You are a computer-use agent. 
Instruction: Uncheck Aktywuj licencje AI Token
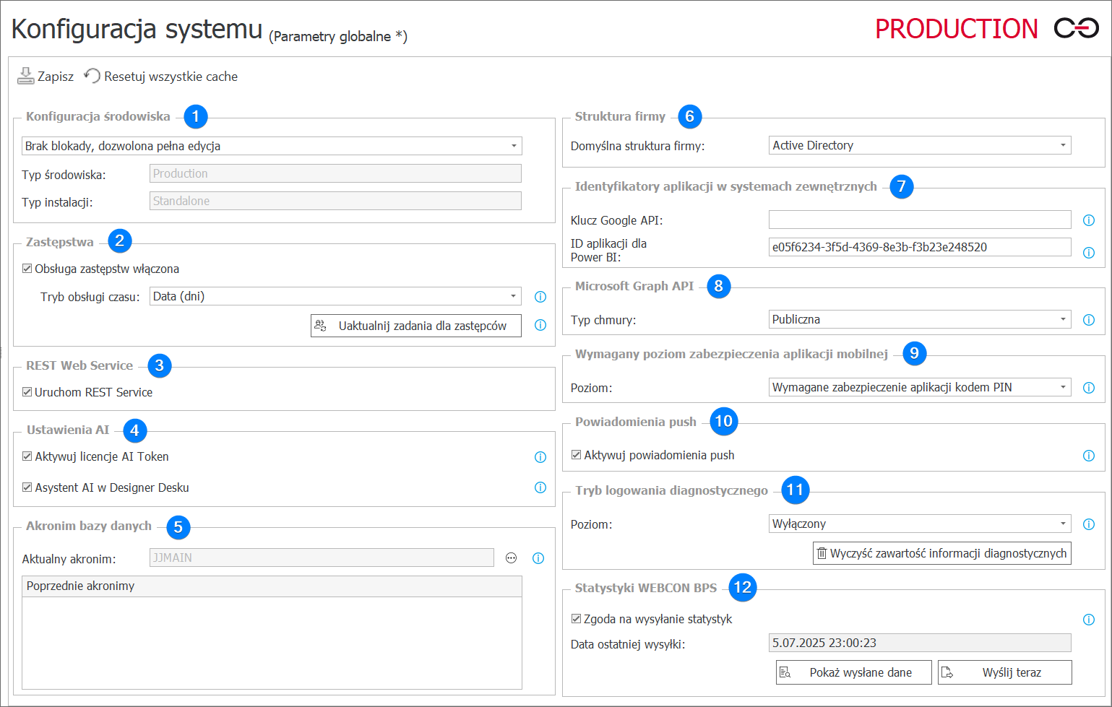pyautogui.click(x=27, y=456)
